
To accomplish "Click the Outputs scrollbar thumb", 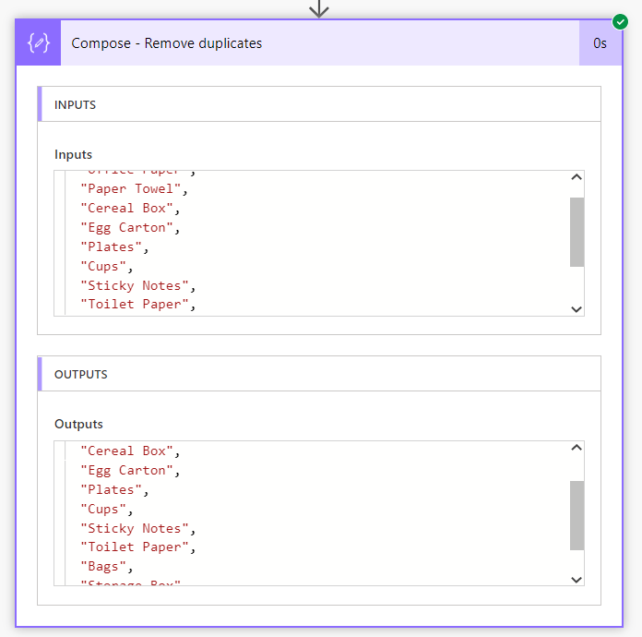I will (577, 515).
